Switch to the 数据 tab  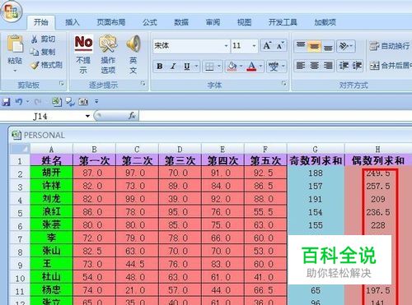tap(181, 22)
